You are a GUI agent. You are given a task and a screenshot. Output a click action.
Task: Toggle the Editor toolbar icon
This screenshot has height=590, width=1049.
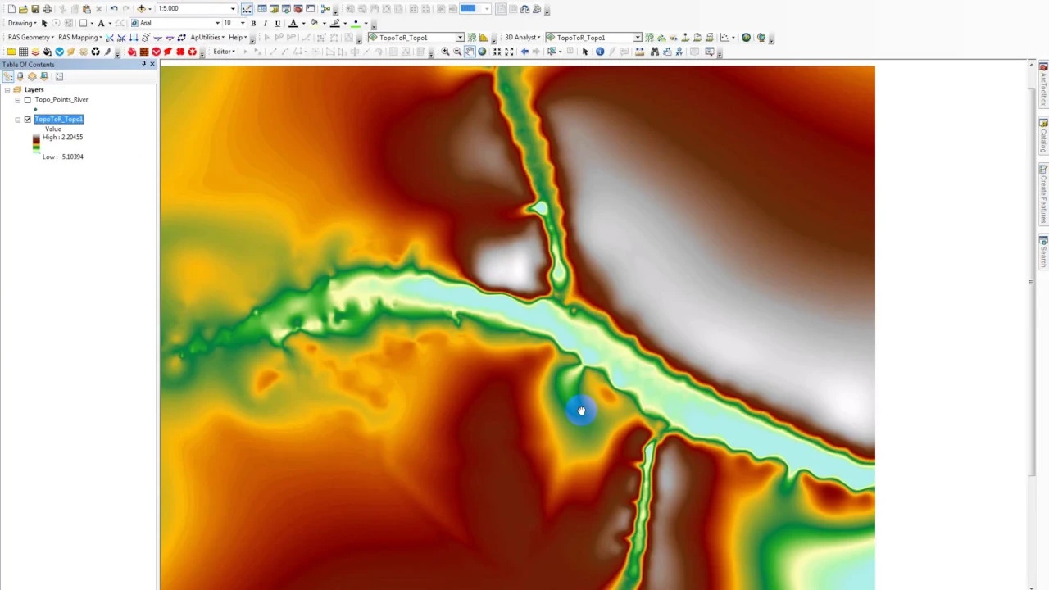pyautogui.click(x=246, y=8)
